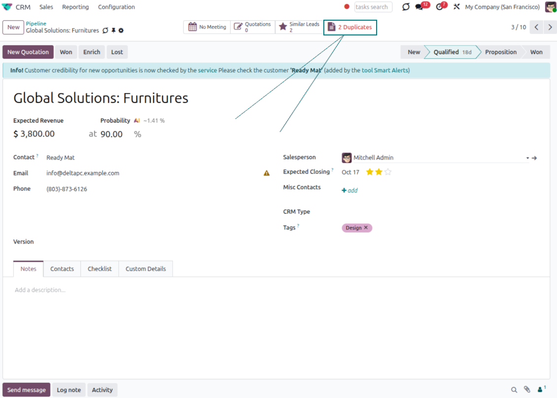Viewport: 557px width, 398px height.
Task: Set priority to first star
Action: pos(369,172)
